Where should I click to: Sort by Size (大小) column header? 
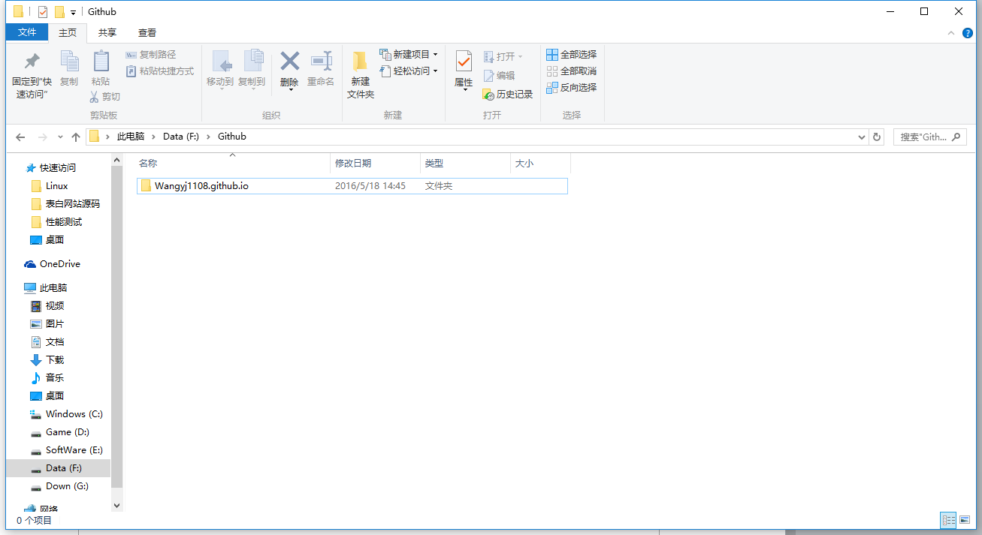coord(540,163)
